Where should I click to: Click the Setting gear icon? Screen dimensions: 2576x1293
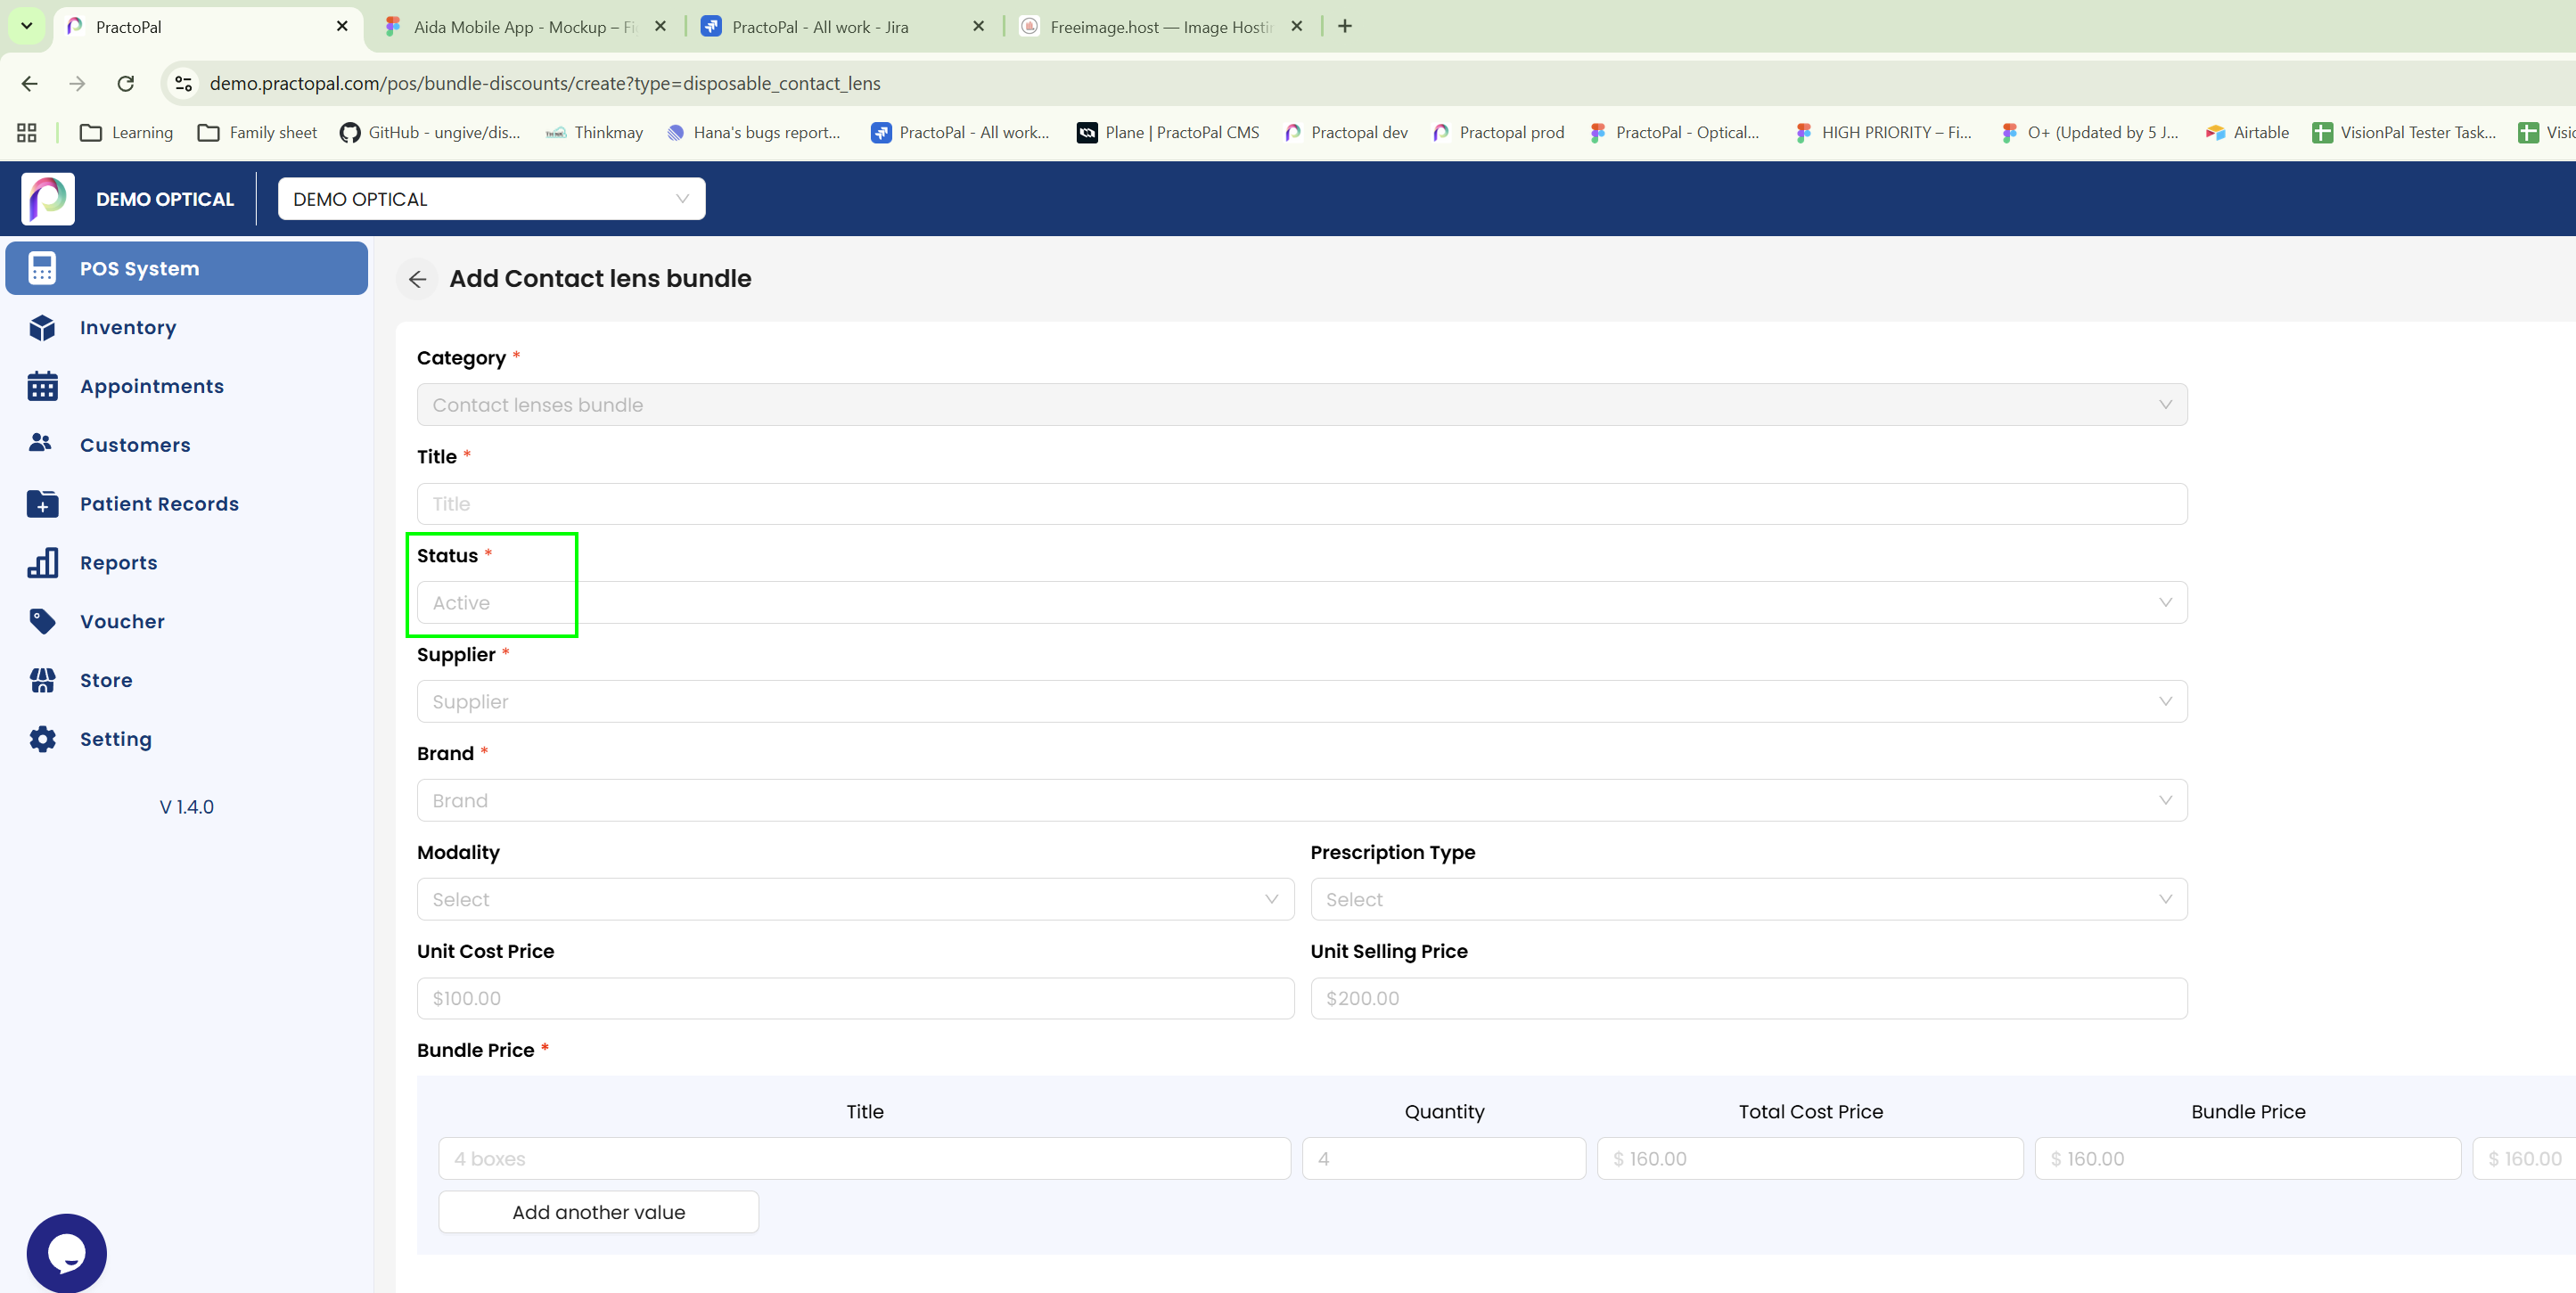point(42,739)
